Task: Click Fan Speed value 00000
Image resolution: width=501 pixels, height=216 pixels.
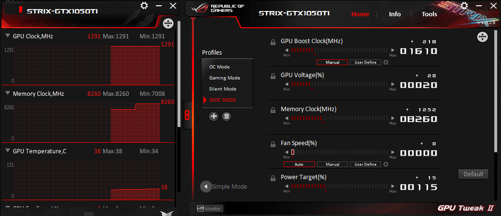Action: [418, 153]
